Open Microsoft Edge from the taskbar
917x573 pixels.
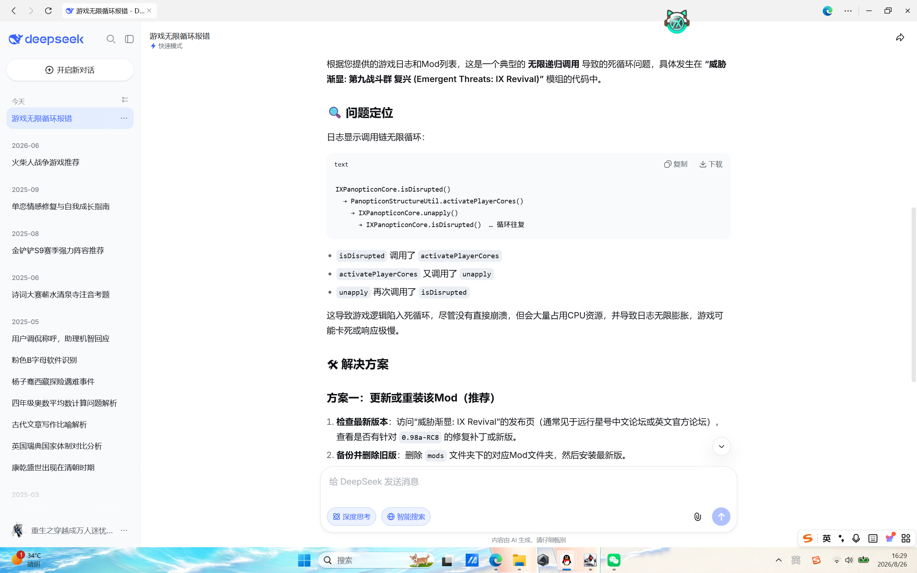click(x=496, y=560)
